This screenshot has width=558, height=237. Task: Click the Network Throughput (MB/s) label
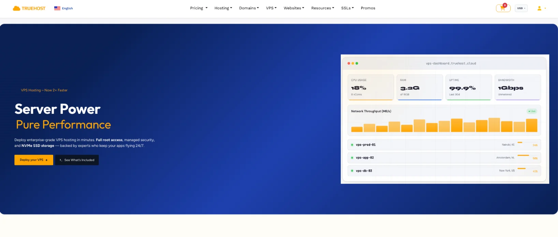pos(371,111)
